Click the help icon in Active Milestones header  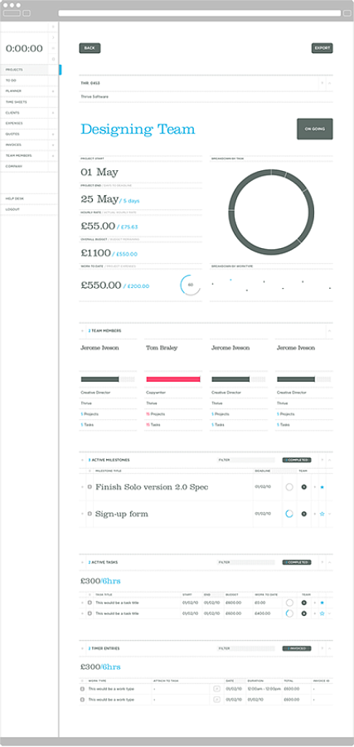click(322, 460)
